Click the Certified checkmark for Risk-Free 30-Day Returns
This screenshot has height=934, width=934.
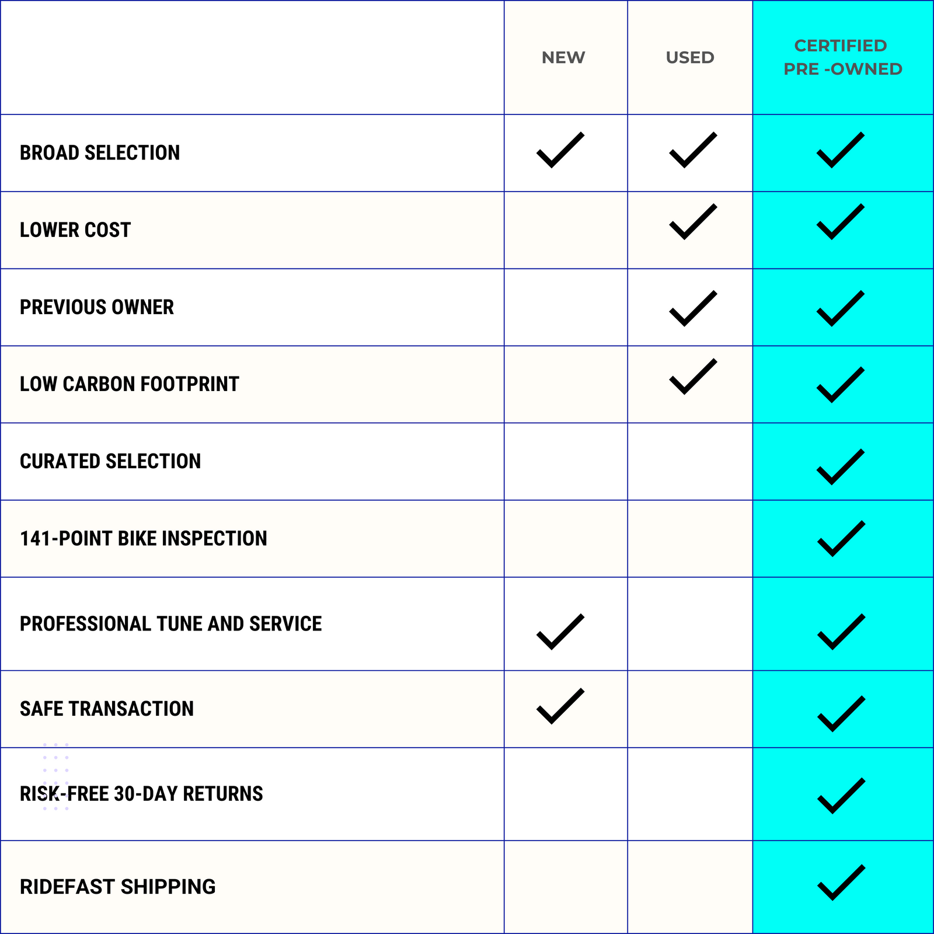coord(841,796)
